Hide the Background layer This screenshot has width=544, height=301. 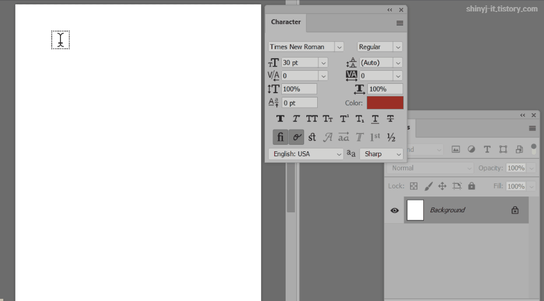(x=394, y=211)
